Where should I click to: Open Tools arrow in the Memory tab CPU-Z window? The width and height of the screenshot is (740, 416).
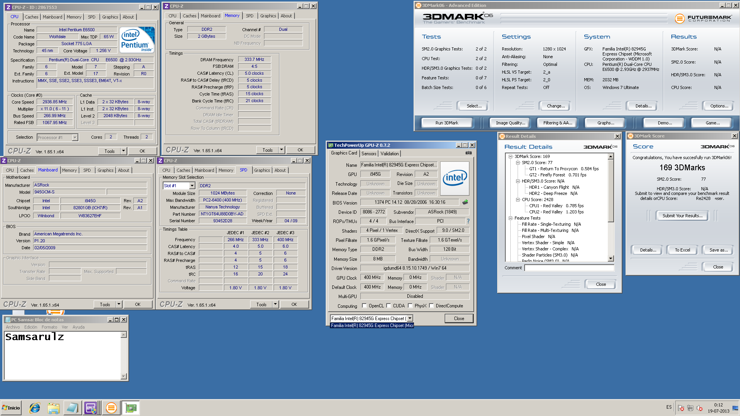coord(281,150)
